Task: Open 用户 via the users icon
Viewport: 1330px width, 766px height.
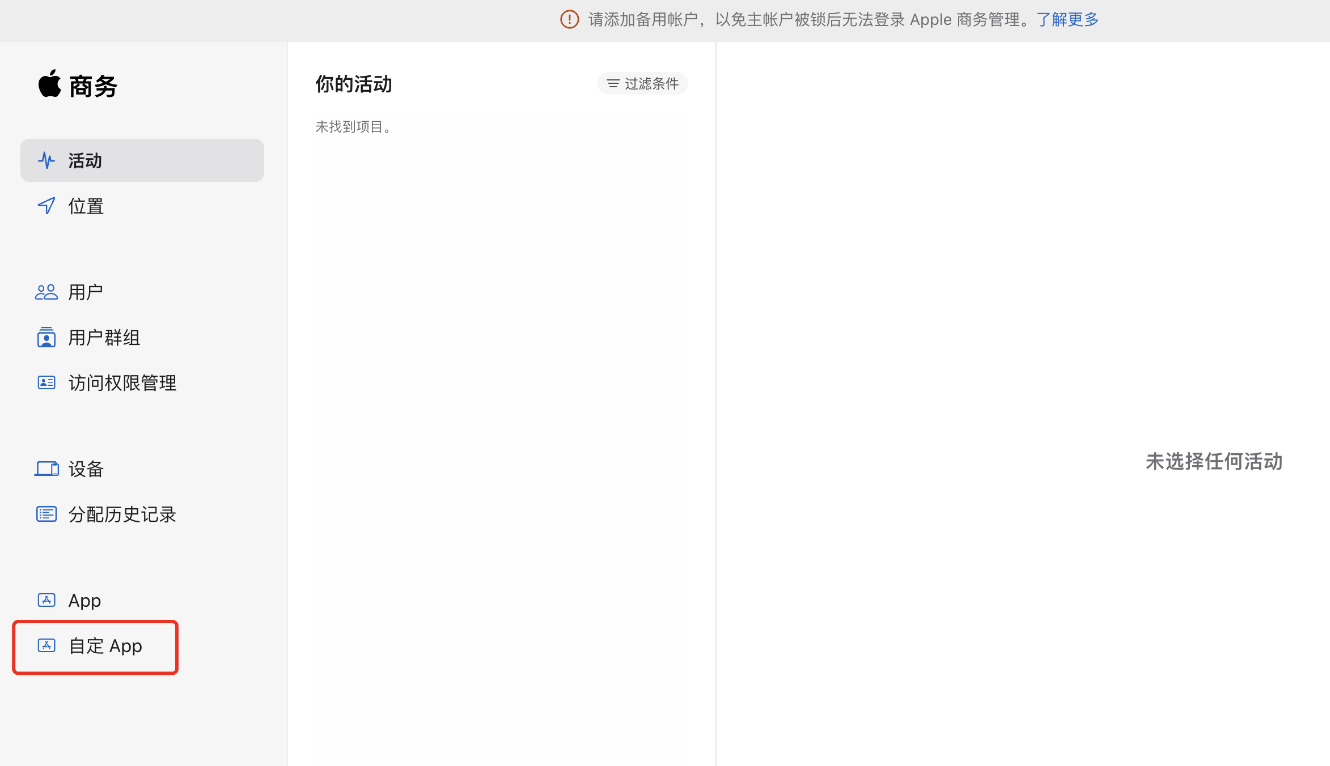Action: click(x=46, y=292)
